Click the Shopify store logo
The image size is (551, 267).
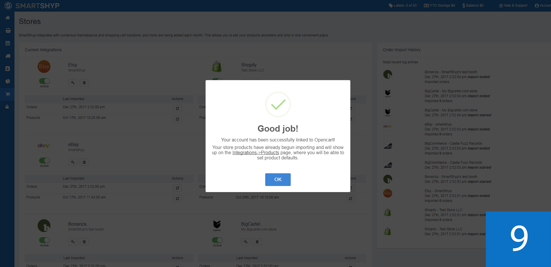pyautogui.click(x=217, y=67)
